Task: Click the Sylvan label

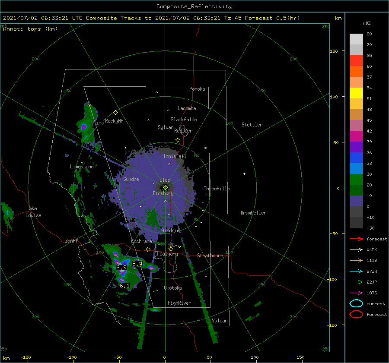Action: click(x=166, y=127)
